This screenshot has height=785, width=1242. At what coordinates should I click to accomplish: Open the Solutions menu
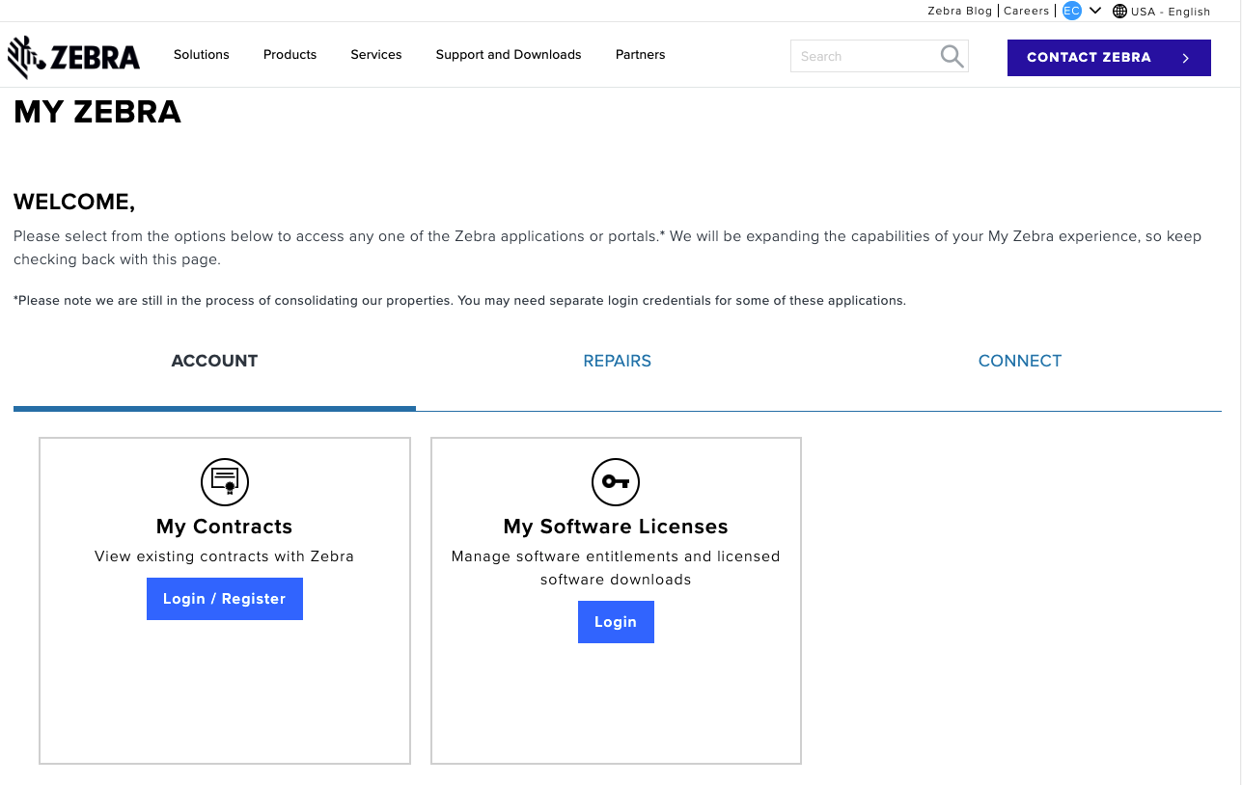(202, 55)
